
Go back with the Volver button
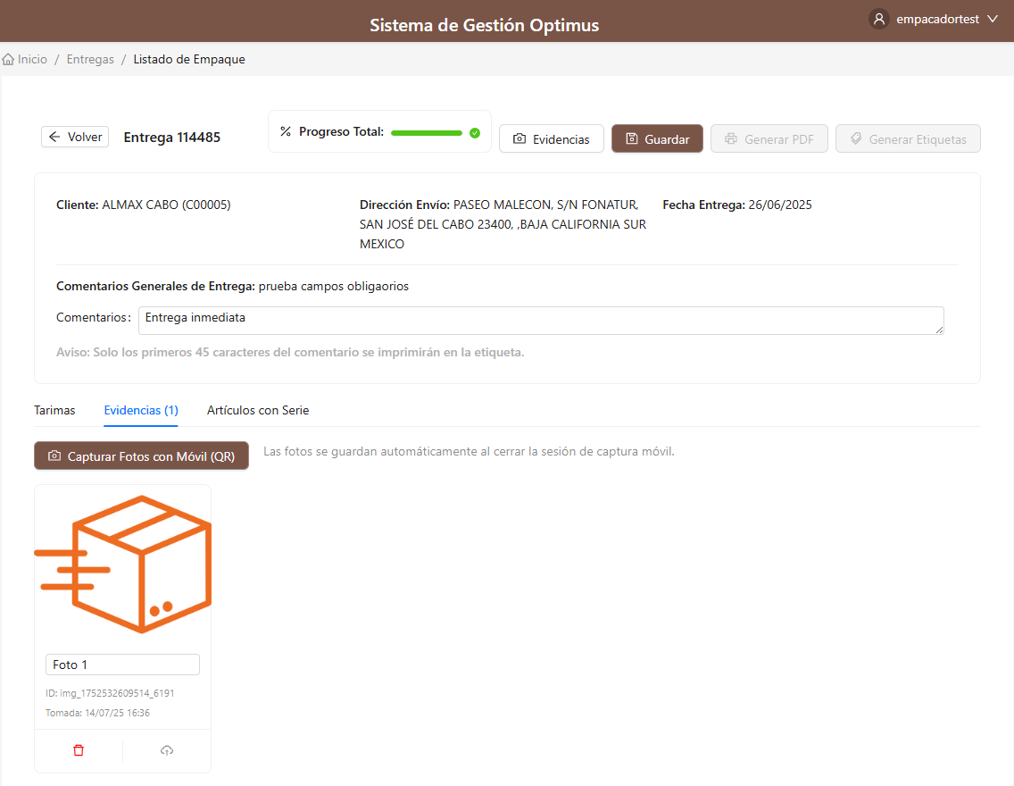(x=75, y=138)
